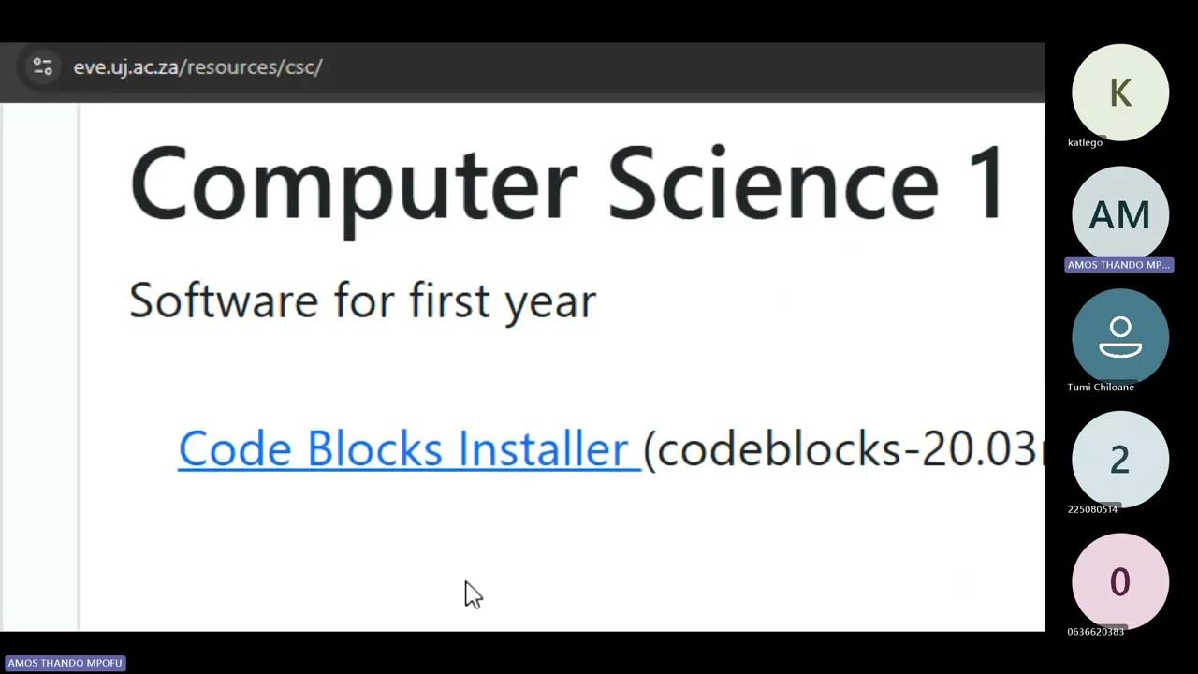
Task: Select participant avatar labeled 0 for 0636620383
Action: 1120,581
